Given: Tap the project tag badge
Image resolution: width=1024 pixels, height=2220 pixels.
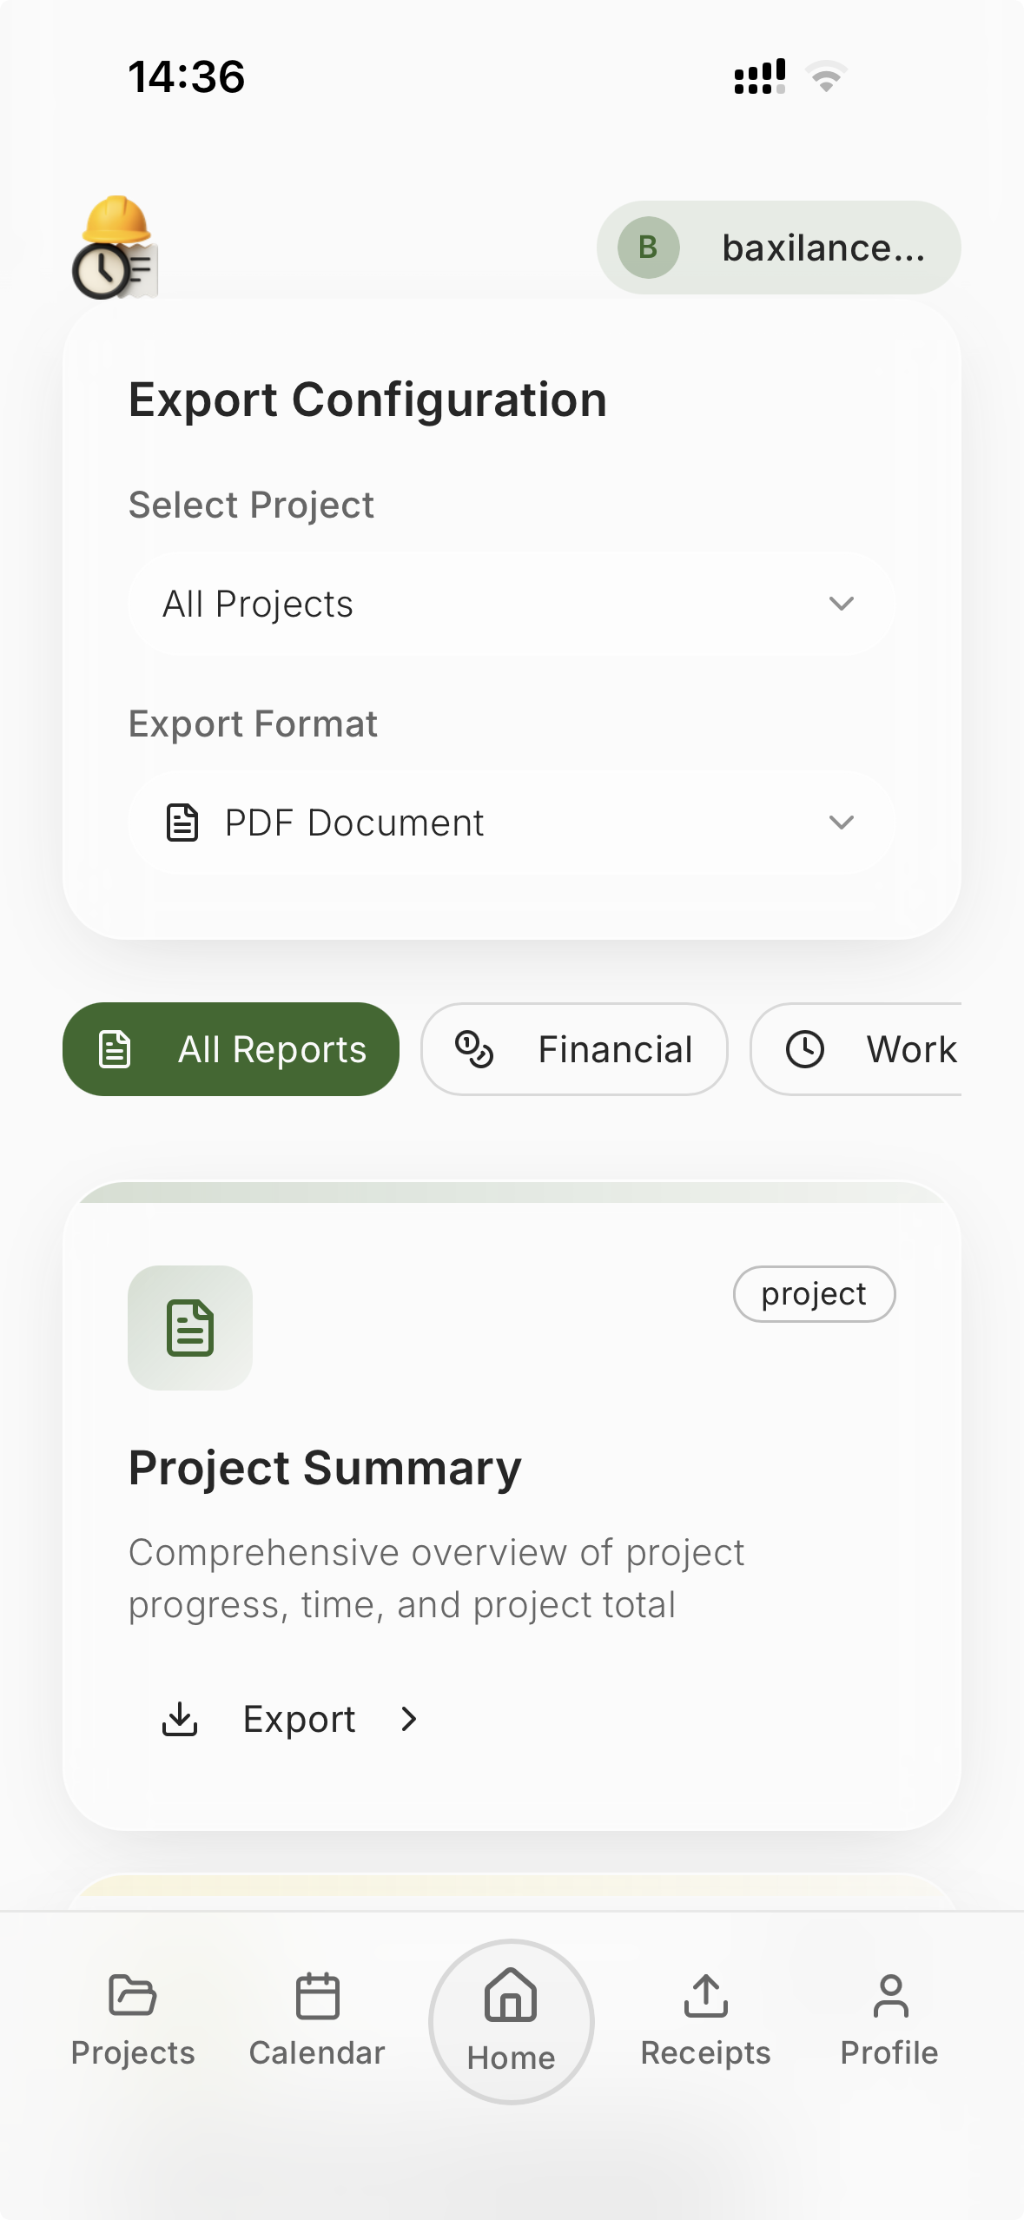Looking at the screenshot, I should point(814,1294).
